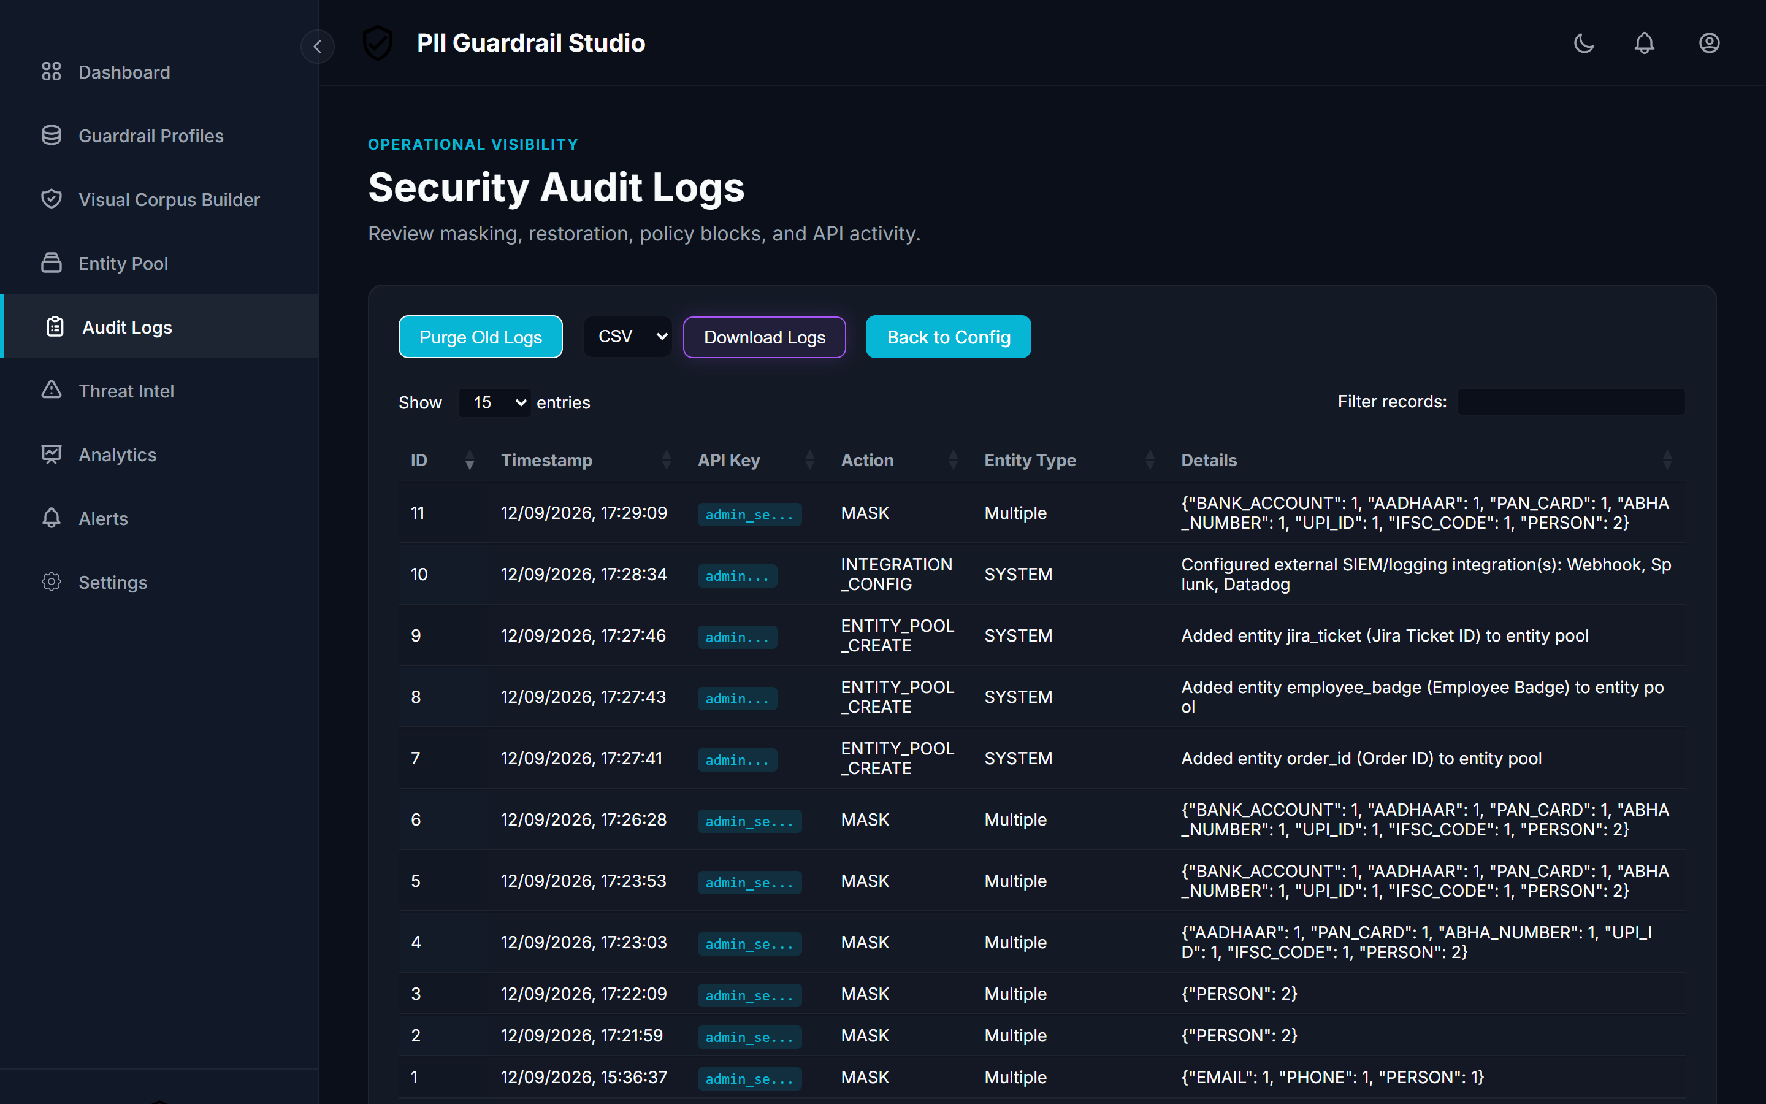This screenshot has height=1104, width=1766.
Task: Click the Settings gear icon
Action: [51, 582]
